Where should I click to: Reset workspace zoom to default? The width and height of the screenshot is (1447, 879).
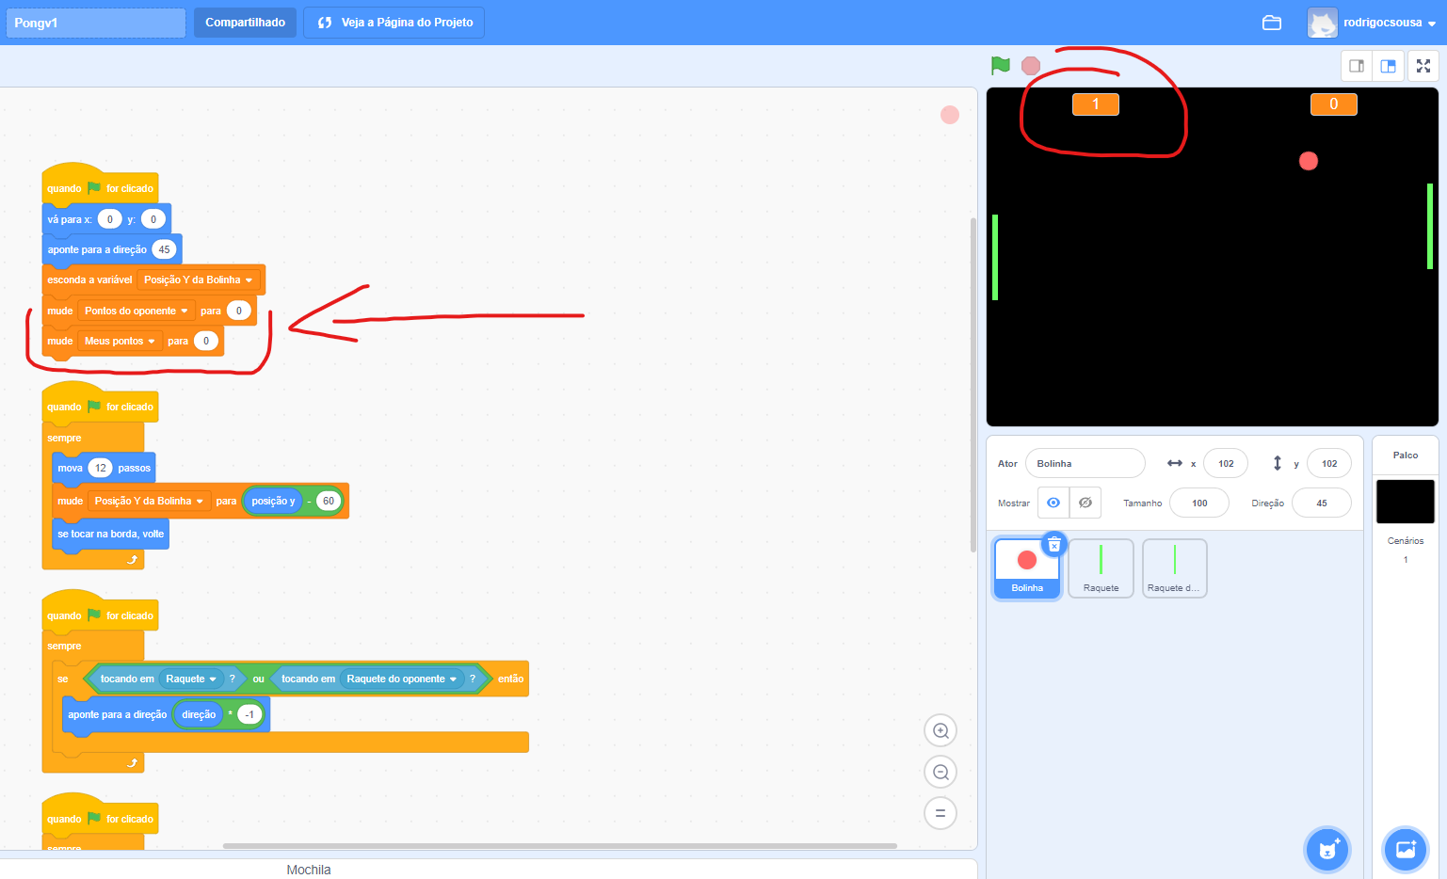[x=941, y=813]
